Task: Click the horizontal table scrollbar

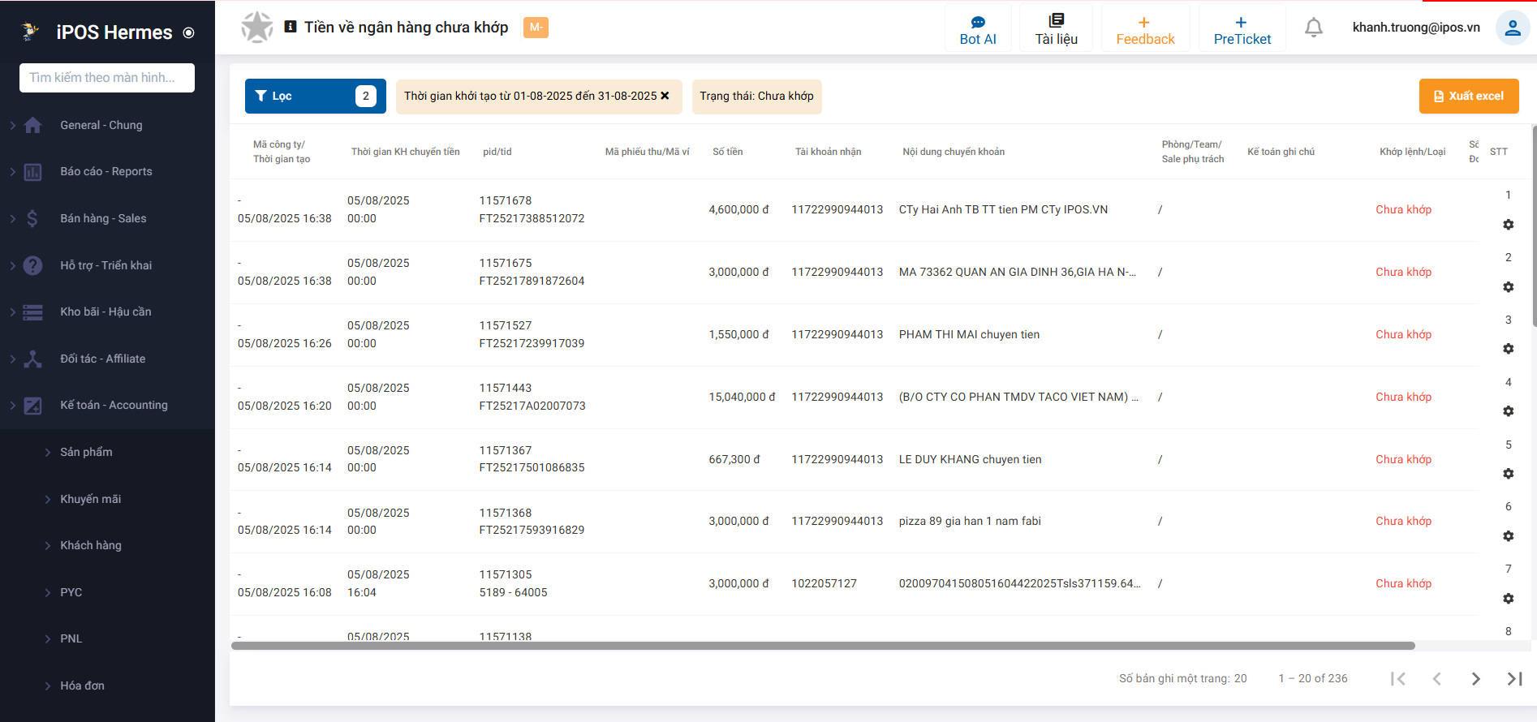Action: (823, 646)
